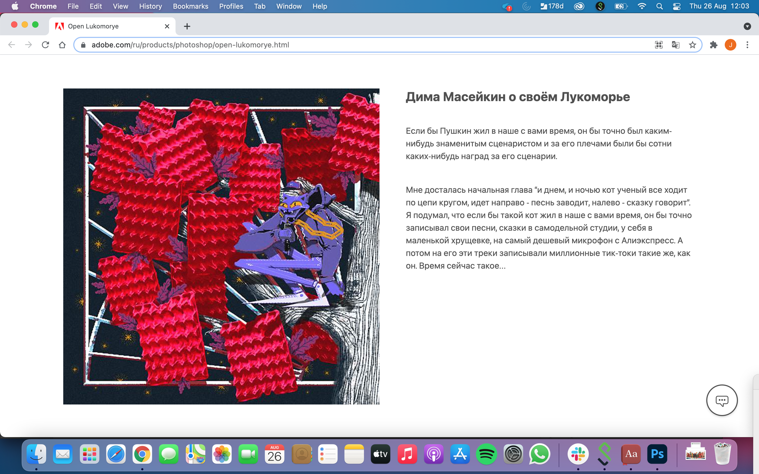The image size is (759, 474).
Task: Open Photos from the Dock
Action: click(222, 454)
